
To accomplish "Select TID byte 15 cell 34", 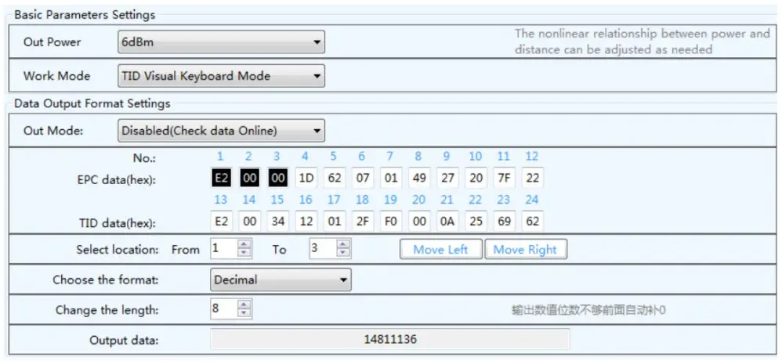I will click(278, 221).
